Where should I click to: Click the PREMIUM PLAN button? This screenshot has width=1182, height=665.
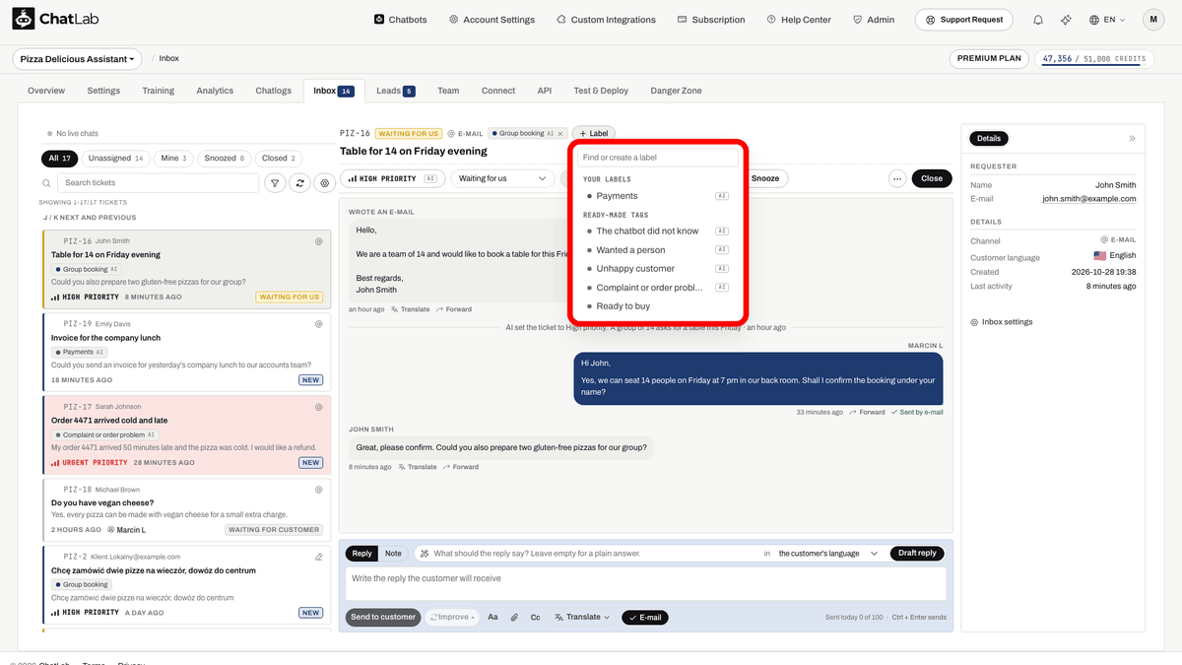point(990,59)
